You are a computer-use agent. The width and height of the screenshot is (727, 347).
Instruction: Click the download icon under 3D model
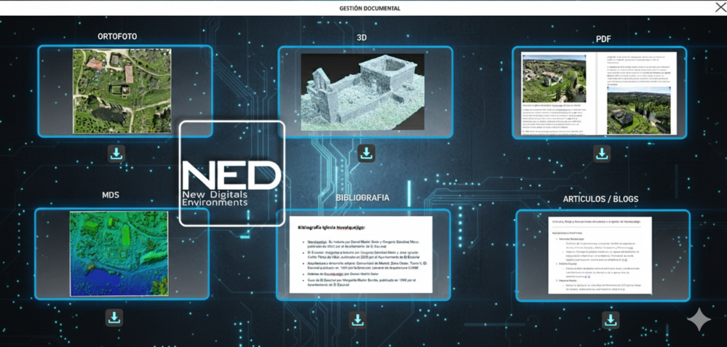point(366,154)
